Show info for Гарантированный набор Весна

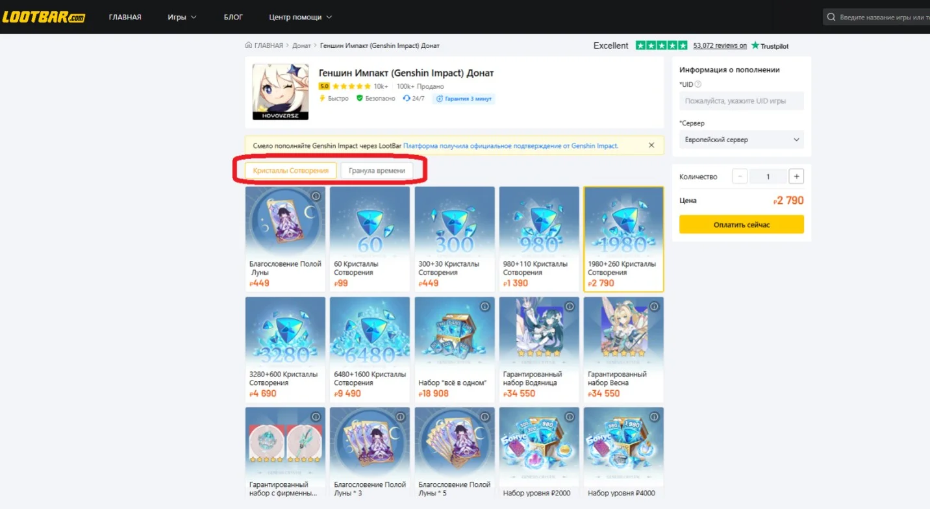[x=654, y=306]
